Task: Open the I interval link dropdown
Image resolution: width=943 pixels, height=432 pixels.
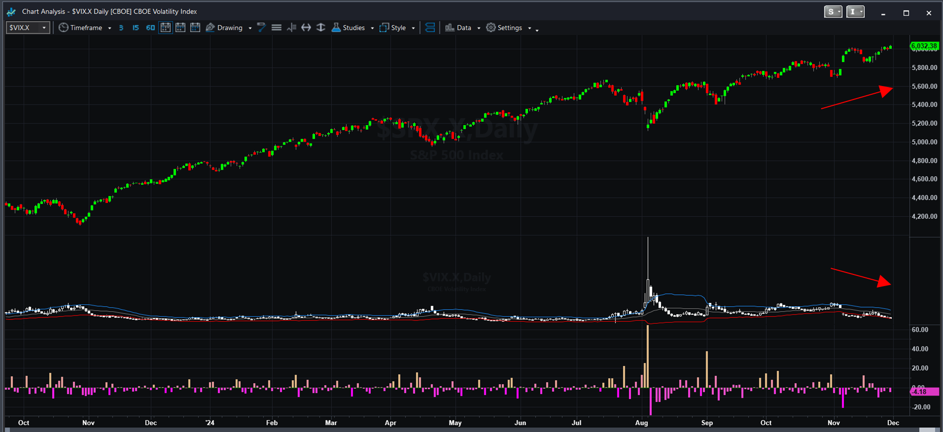Action: tap(855, 12)
